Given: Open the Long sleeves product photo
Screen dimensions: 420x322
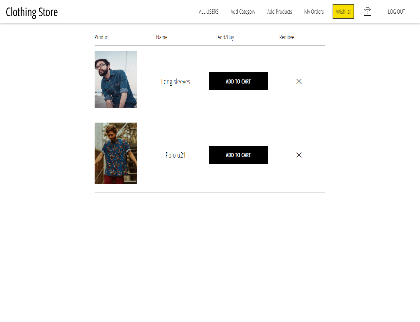Looking at the screenshot, I should (116, 79).
